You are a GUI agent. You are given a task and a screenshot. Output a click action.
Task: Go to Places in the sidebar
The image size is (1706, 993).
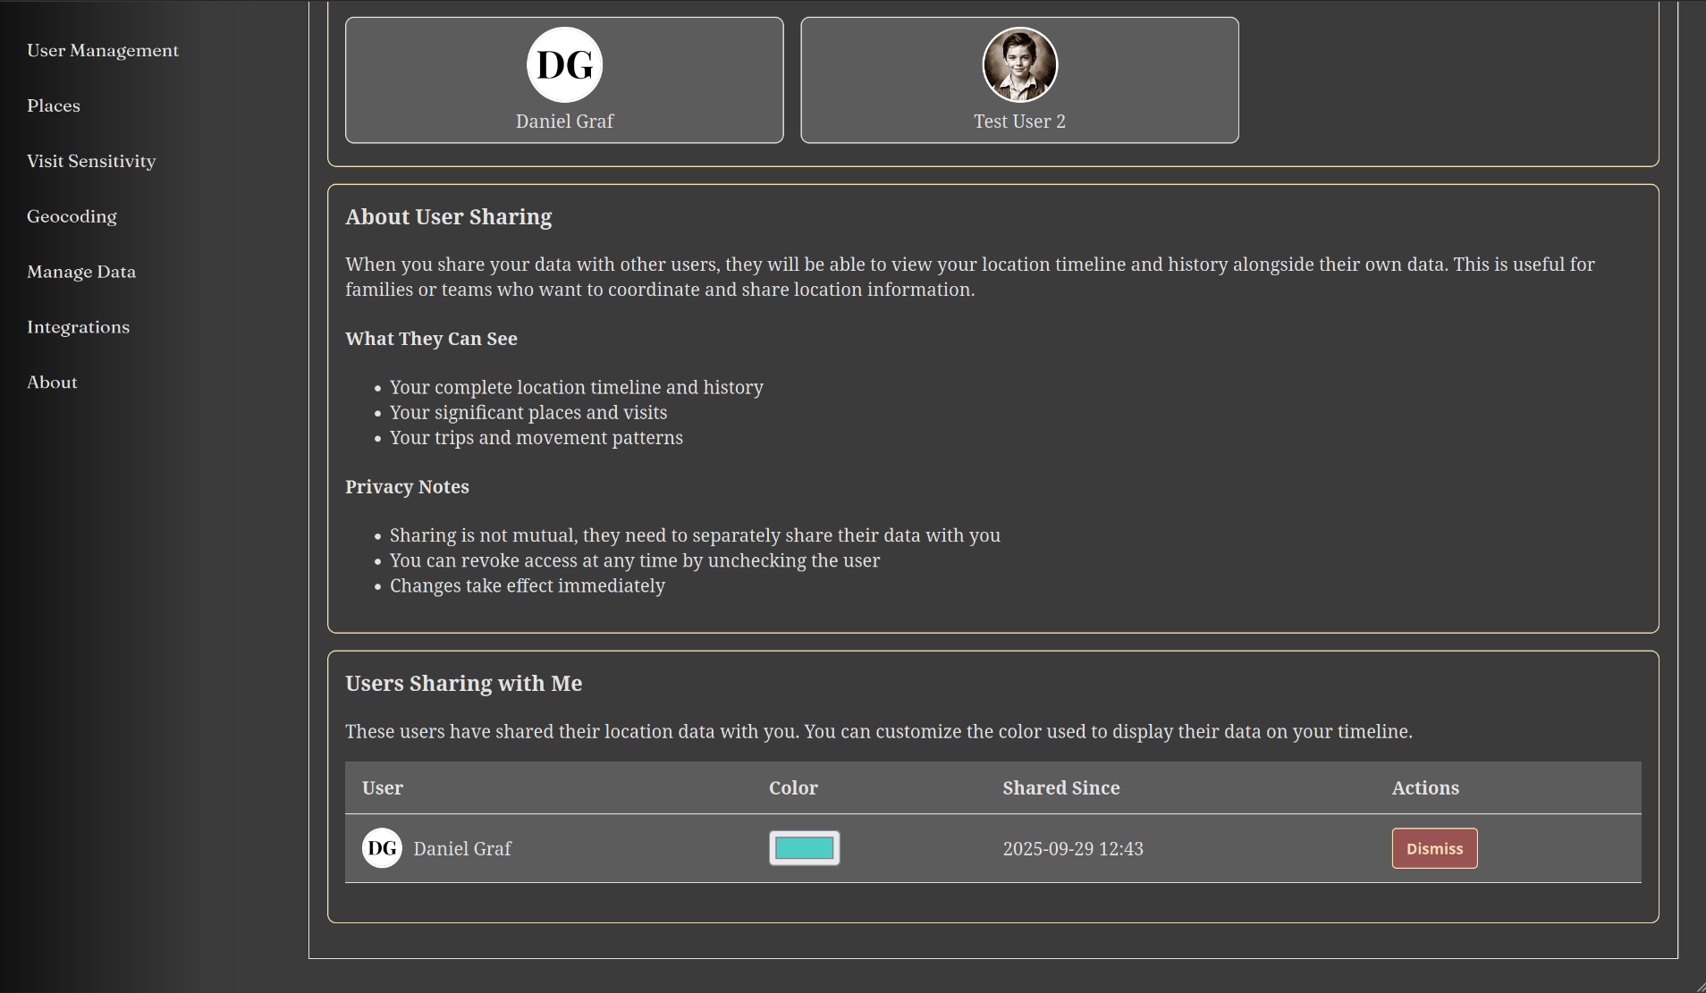[54, 106]
